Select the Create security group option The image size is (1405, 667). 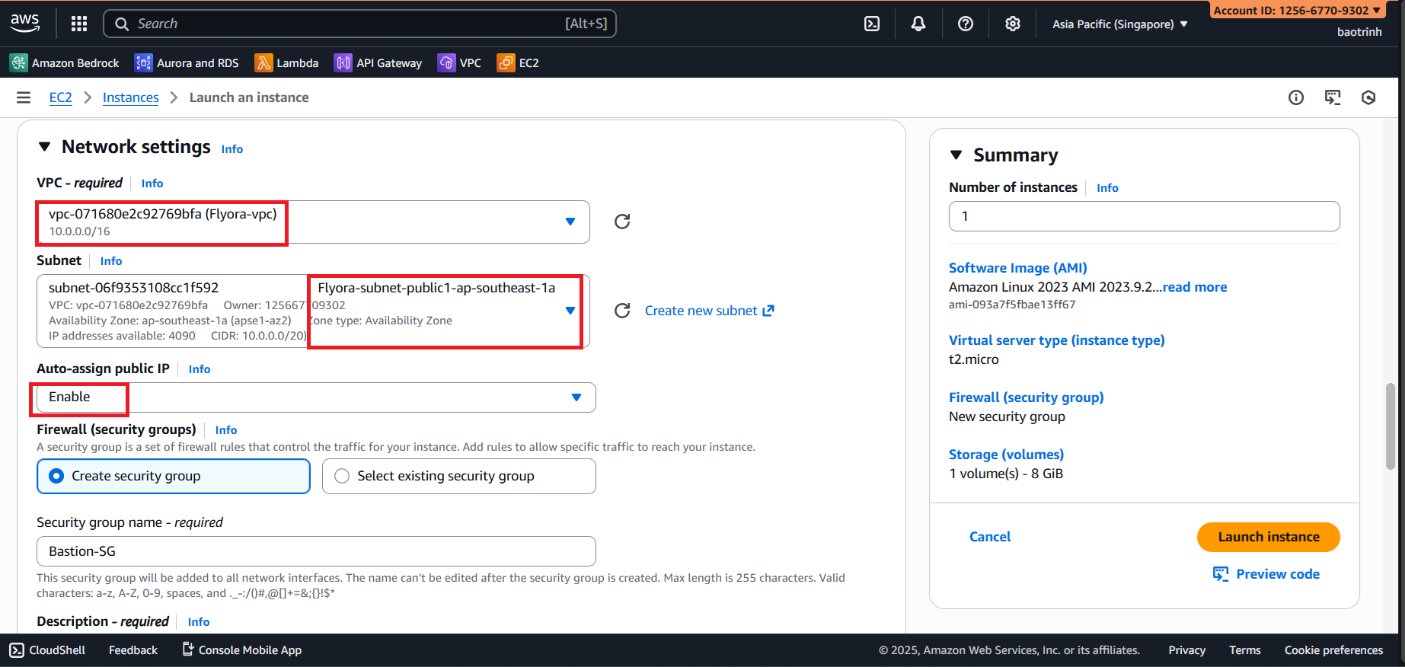[x=56, y=476]
